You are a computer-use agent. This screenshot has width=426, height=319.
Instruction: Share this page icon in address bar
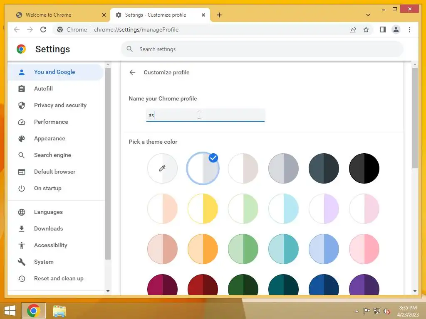pos(353,29)
